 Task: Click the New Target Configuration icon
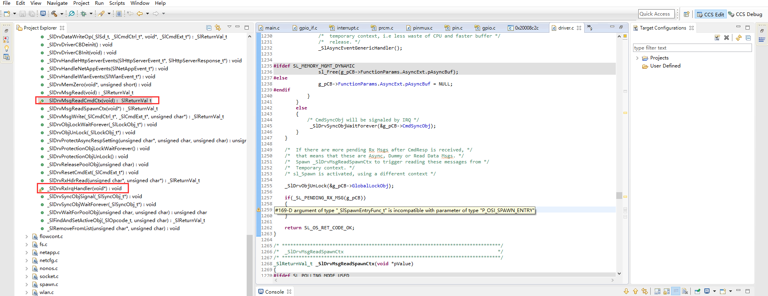(x=717, y=38)
